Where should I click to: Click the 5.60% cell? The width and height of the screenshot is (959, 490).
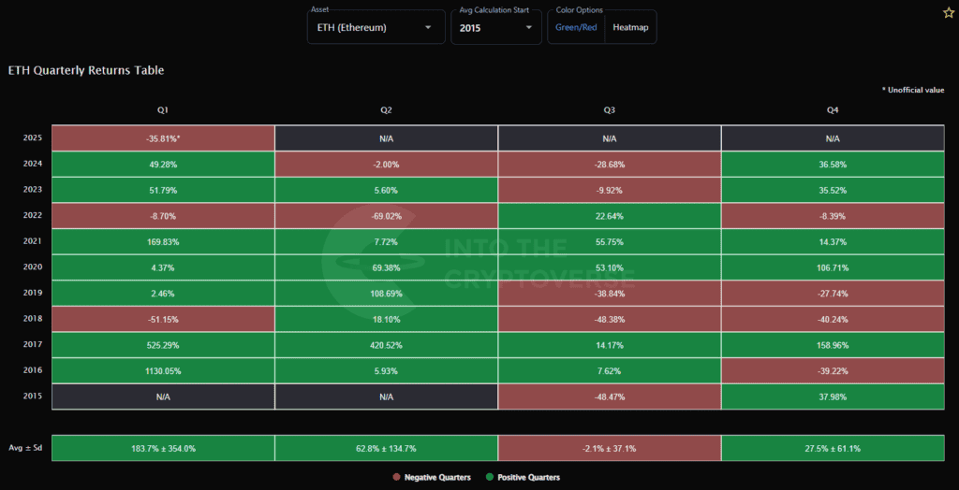[387, 190]
